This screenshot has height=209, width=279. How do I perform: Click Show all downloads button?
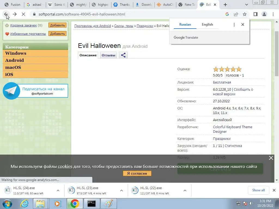(x=258, y=190)
